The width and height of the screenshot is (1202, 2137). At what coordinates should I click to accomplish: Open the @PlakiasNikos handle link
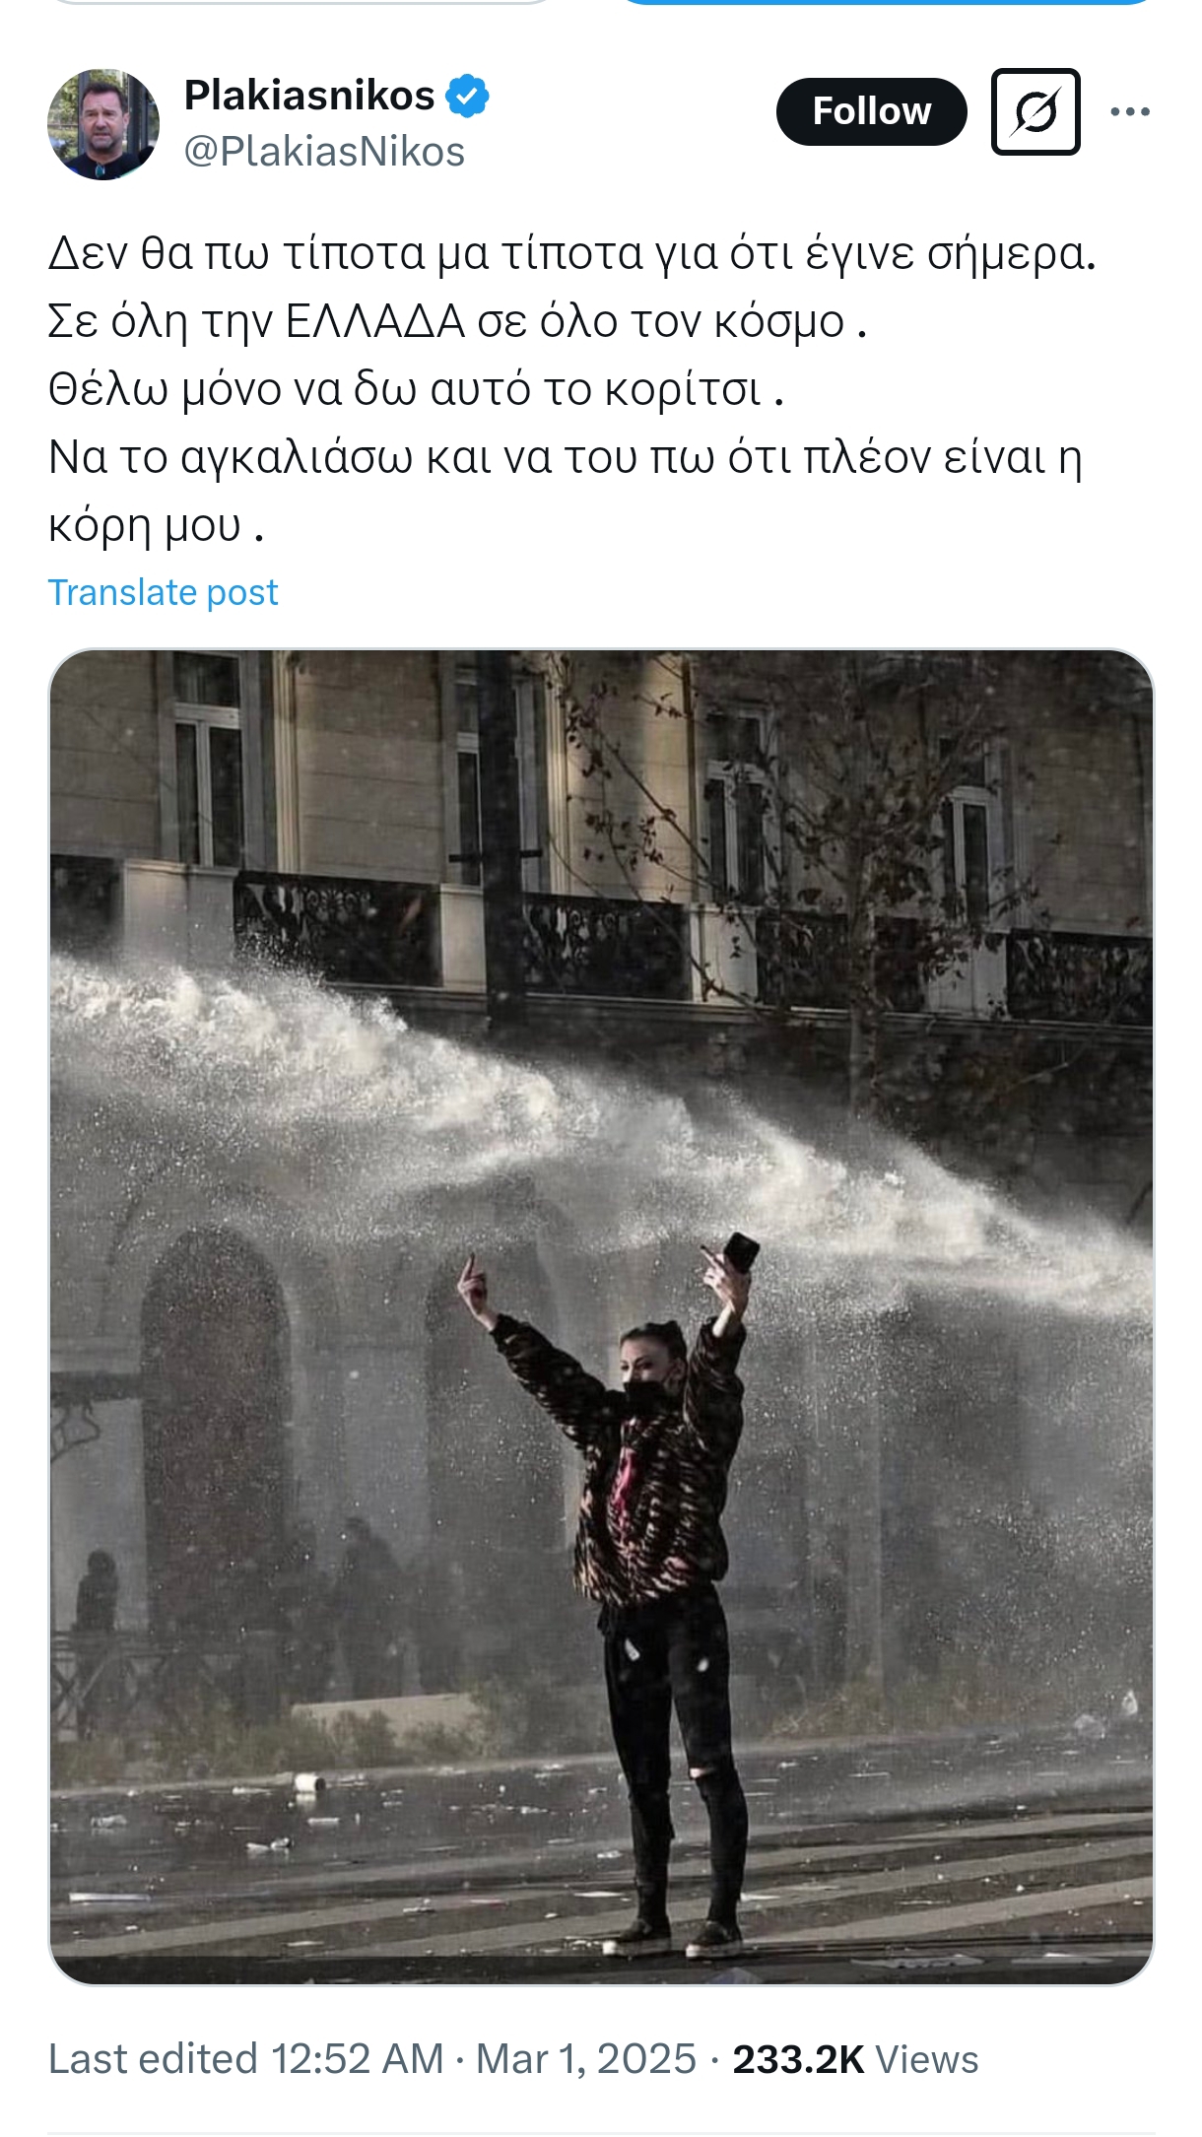pos(324,152)
